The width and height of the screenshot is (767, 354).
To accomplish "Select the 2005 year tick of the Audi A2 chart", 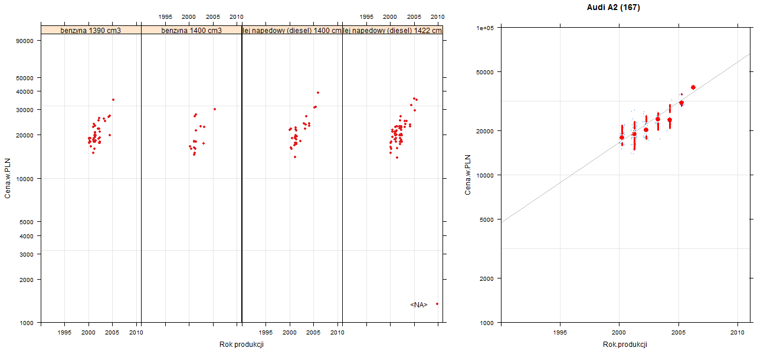I will pyautogui.click(x=679, y=333).
